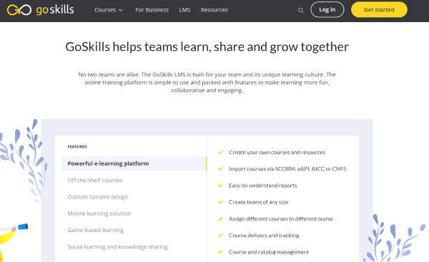Expand the Courses dropdown menu

click(x=109, y=10)
